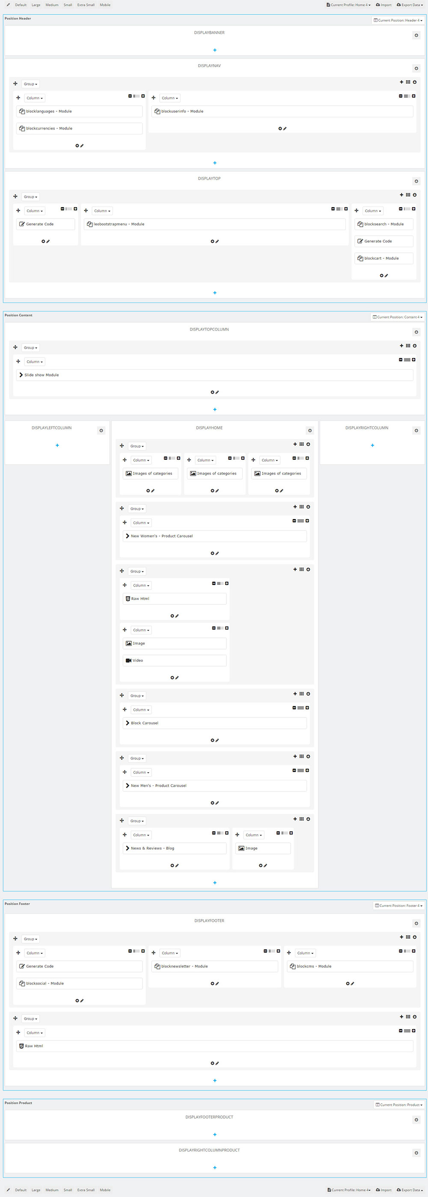Click grid icon in the DISPLAYTOPCOLUMN group header
Viewport: 428px width, 1197px height.
pos(408,346)
